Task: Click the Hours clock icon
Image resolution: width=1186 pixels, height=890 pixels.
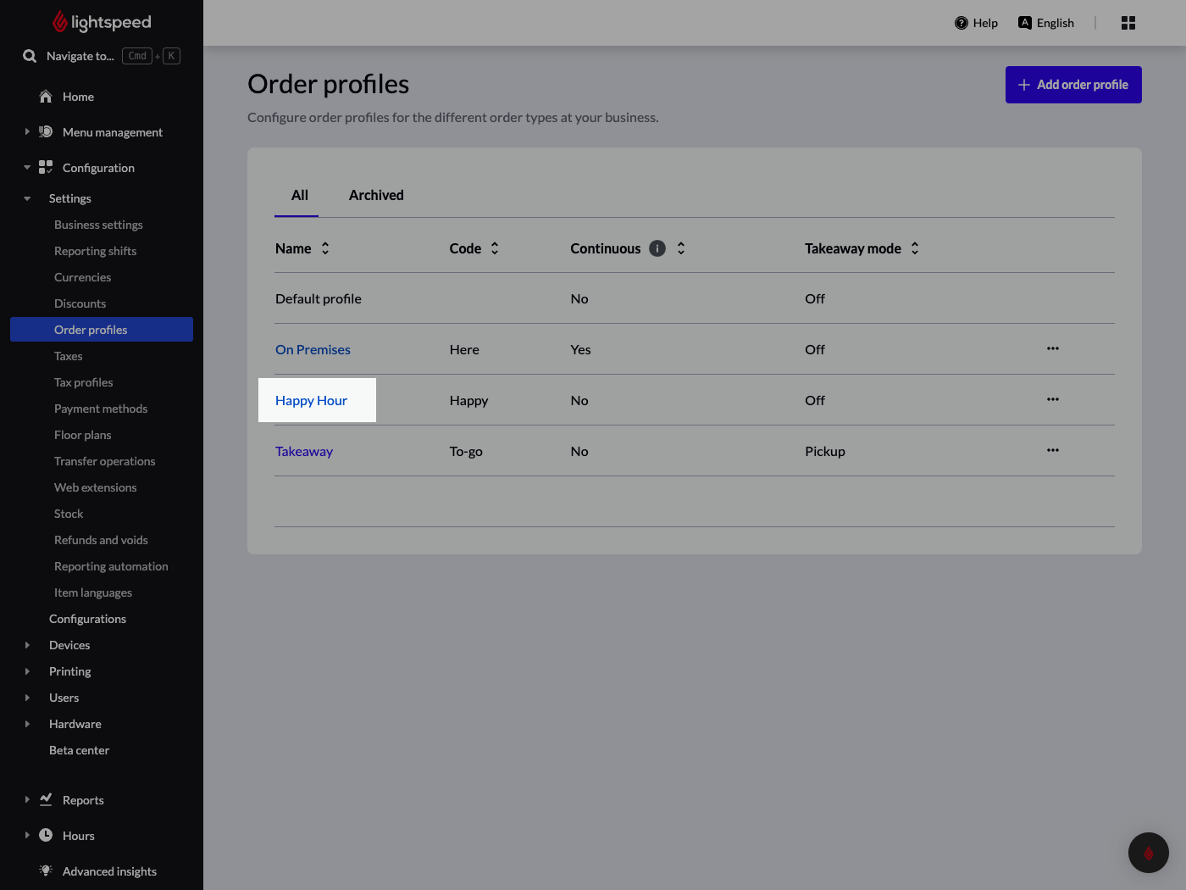Action: pyautogui.click(x=46, y=836)
